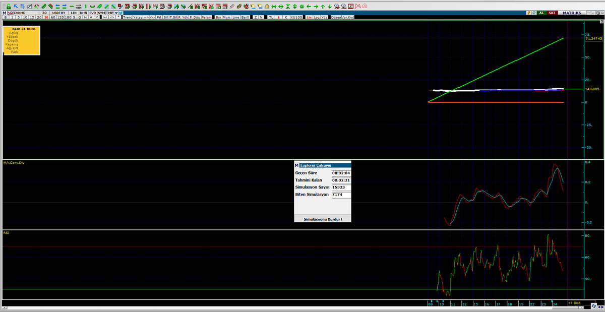Select the horizontal green line tool
The image size is (605, 312).
point(72,7)
